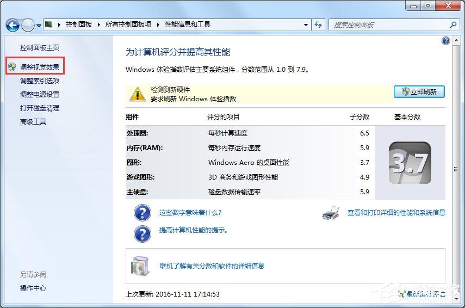465x308 pixels.
Task: Click the software box icon
Action: pyautogui.click(x=140, y=265)
